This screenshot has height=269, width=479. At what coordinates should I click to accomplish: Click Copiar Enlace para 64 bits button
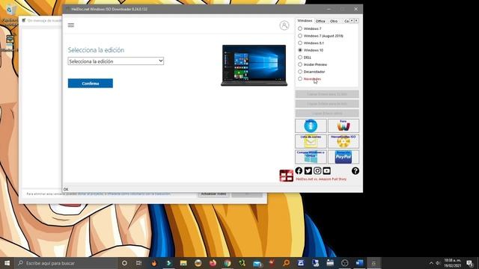tap(327, 104)
